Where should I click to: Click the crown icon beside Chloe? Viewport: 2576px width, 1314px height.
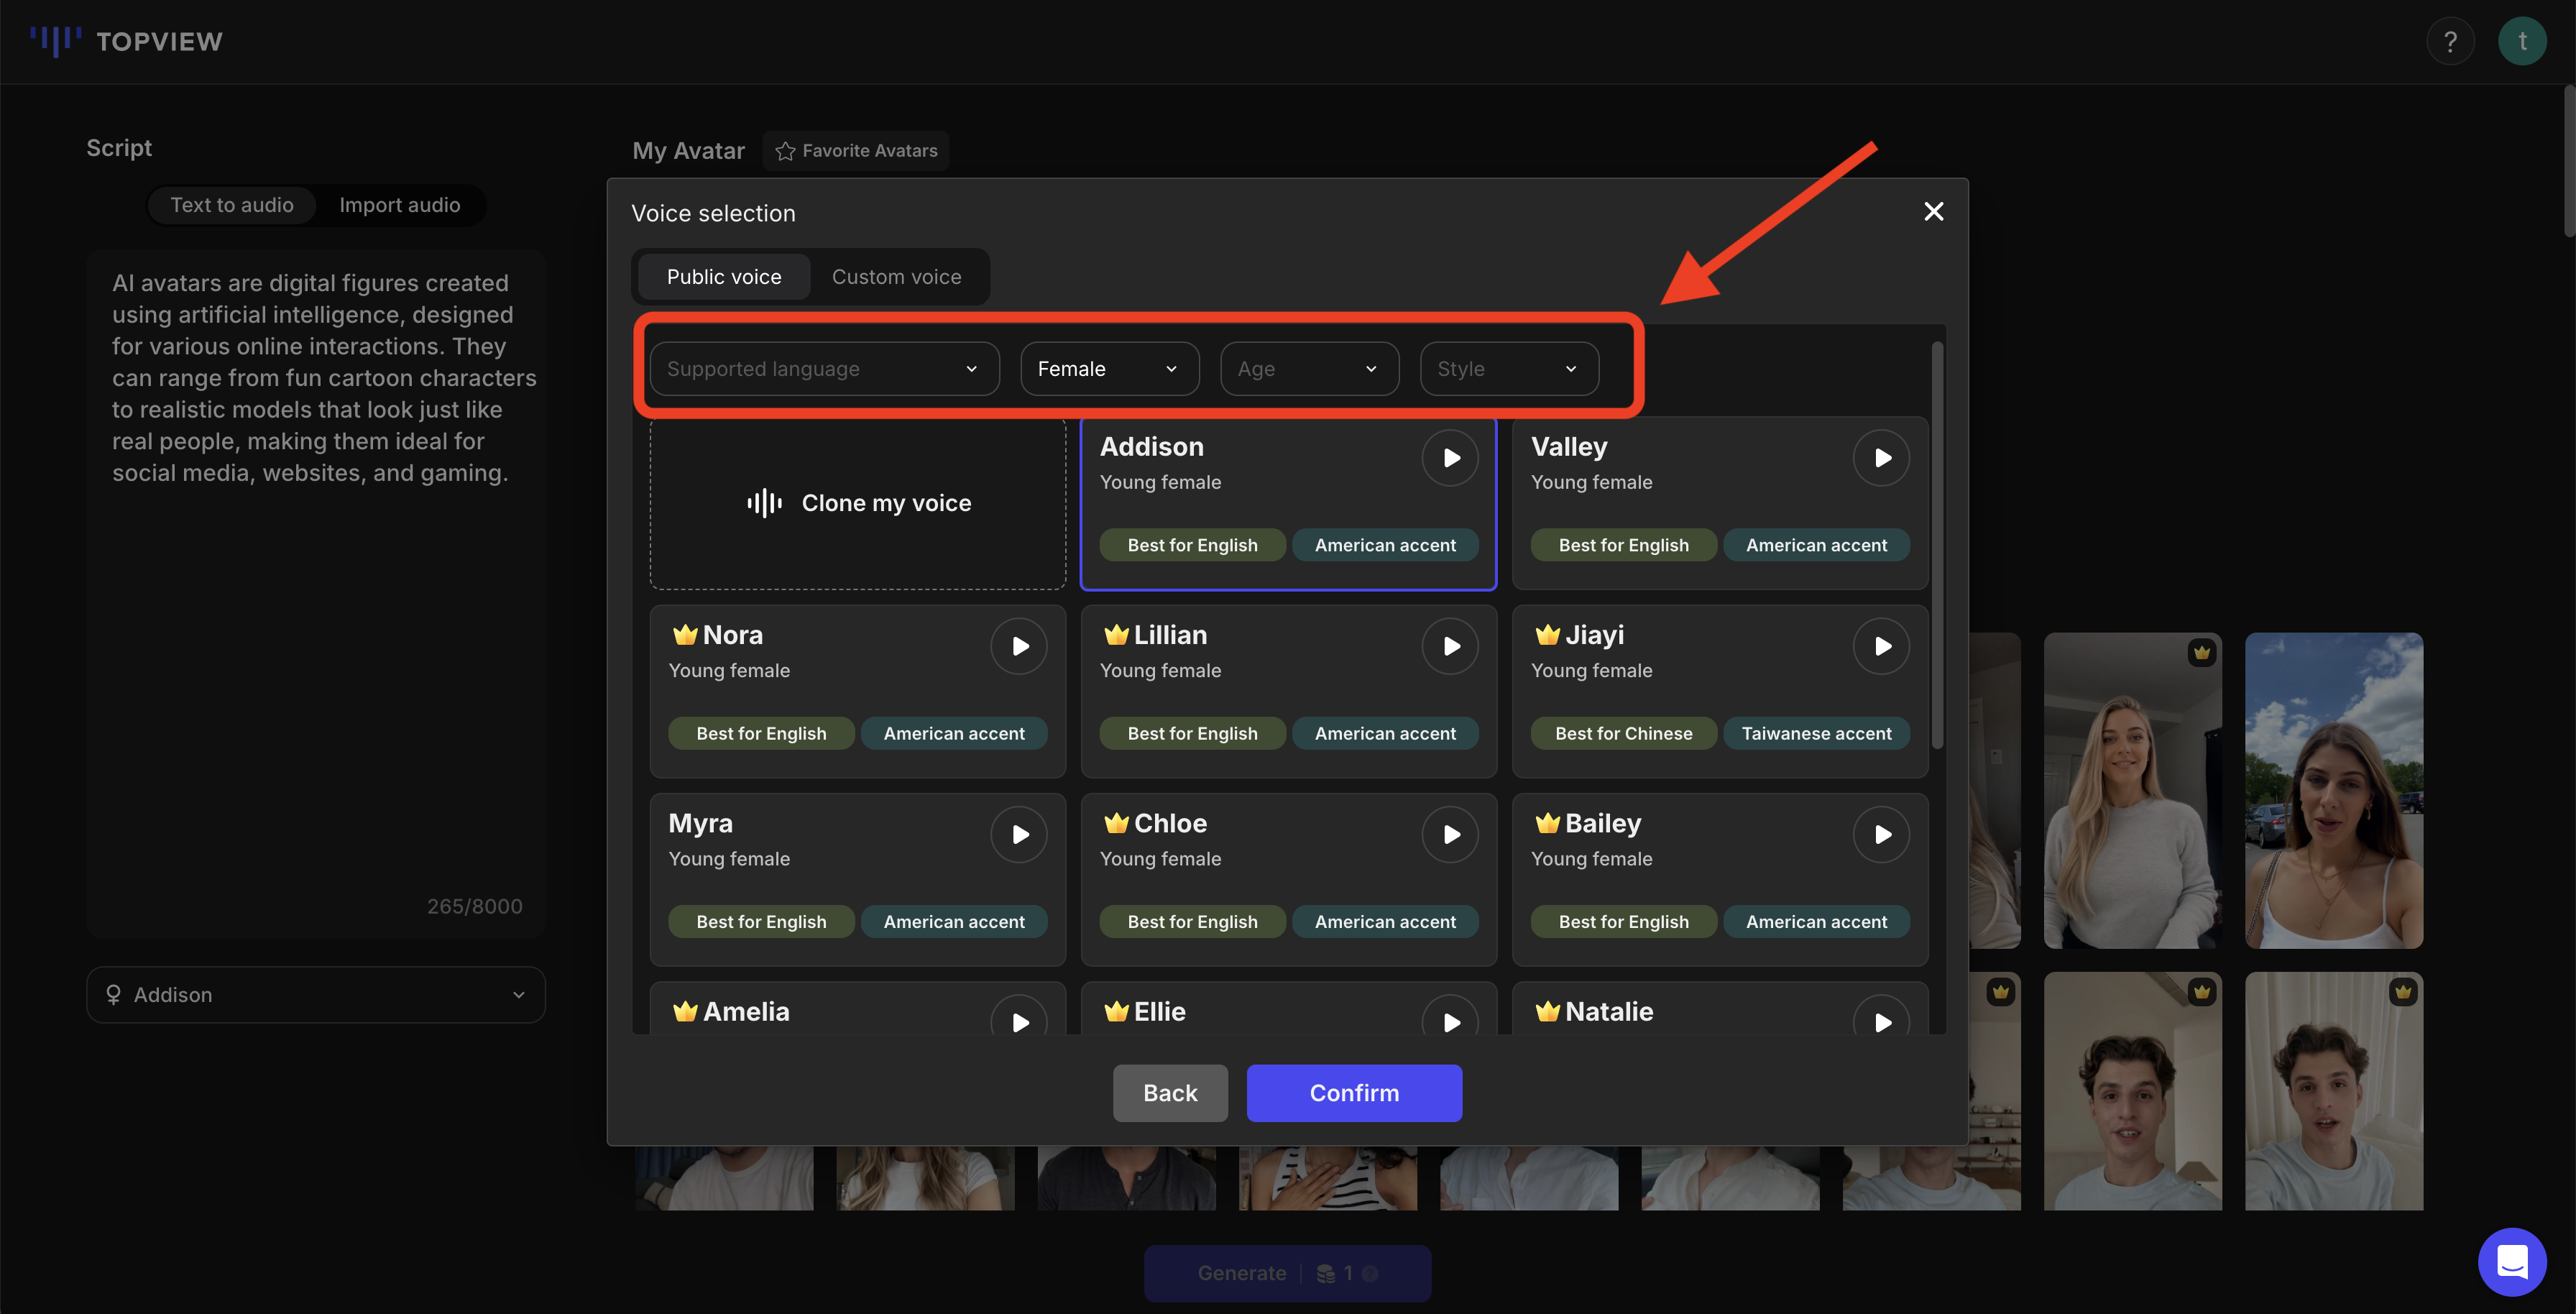(x=1116, y=822)
